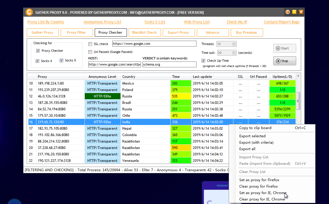The width and height of the screenshot is (329, 204).
Task: Click the Stop button
Action: (x=285, y=61)
